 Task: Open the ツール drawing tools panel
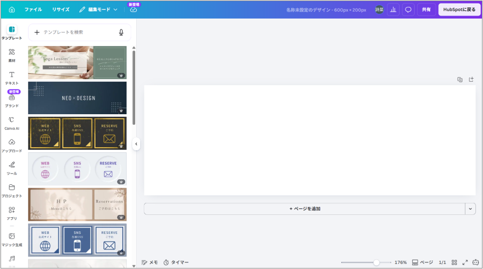pyautogui.click(x=12, y=168)
